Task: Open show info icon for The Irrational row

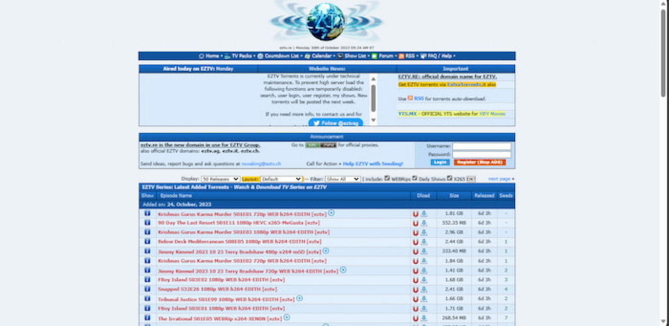Action: [x=147, y=318]
